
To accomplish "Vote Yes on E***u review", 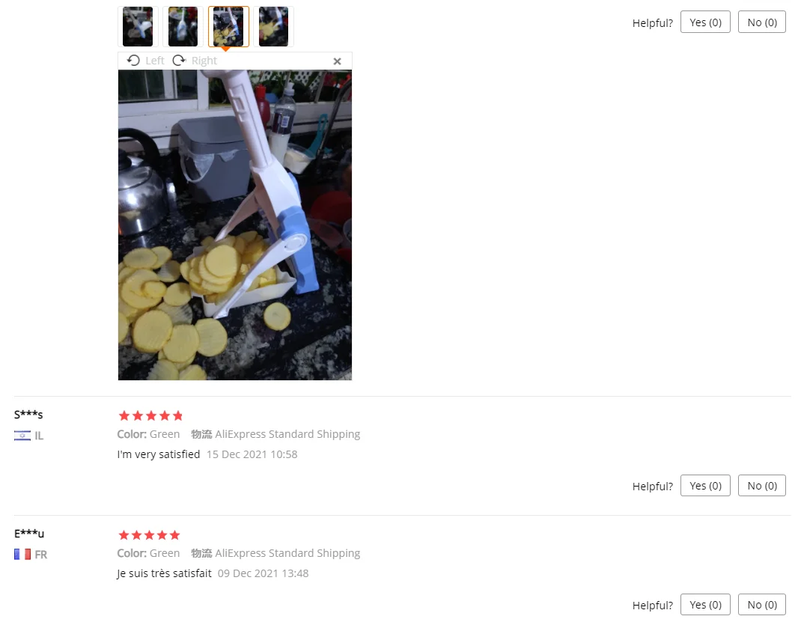I will (705, 605).
